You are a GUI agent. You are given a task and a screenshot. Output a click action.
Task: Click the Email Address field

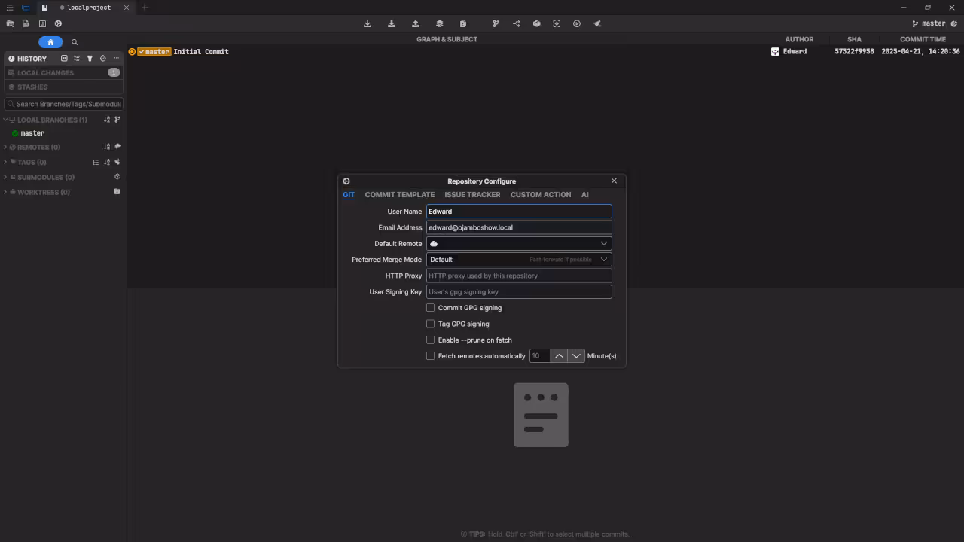(519, 227)
